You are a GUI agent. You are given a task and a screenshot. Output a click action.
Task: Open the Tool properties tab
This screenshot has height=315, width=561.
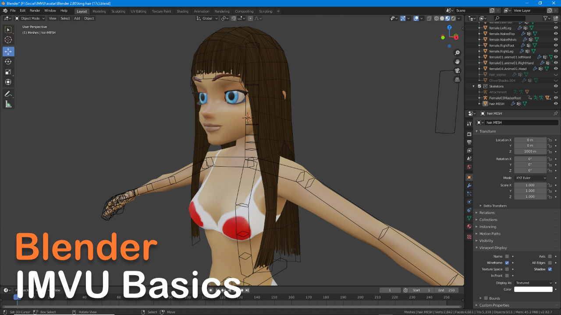click(469, 124)
